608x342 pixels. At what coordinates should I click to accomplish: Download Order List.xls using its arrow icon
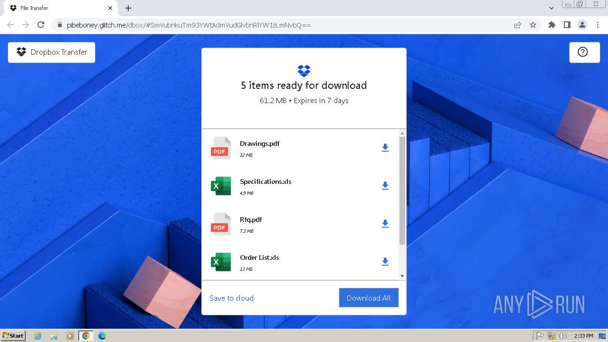[x=385, y=262]
